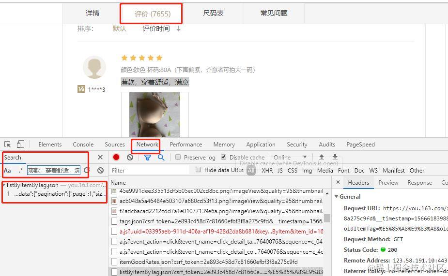
Task: Uncheck Disable cache checkbox
Action: [x=223, y=157]
